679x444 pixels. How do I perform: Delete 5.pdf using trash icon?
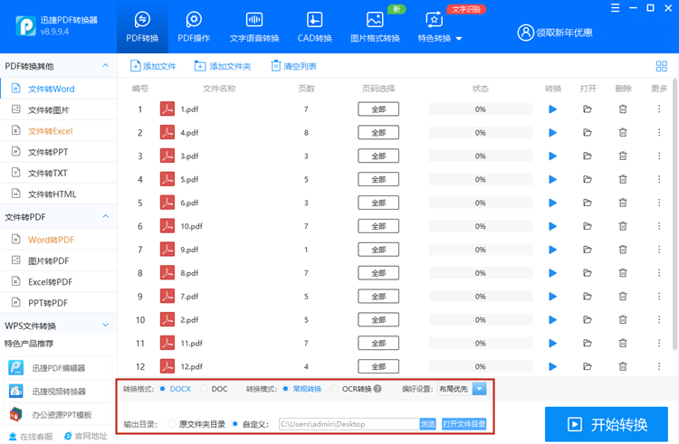(623, 179)
